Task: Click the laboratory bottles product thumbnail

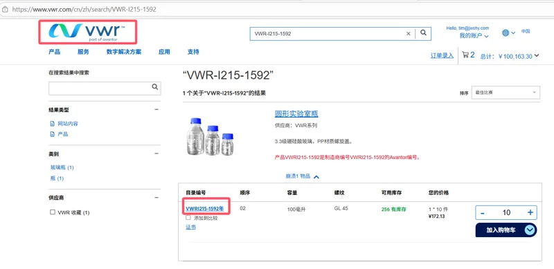Action: 210,136
